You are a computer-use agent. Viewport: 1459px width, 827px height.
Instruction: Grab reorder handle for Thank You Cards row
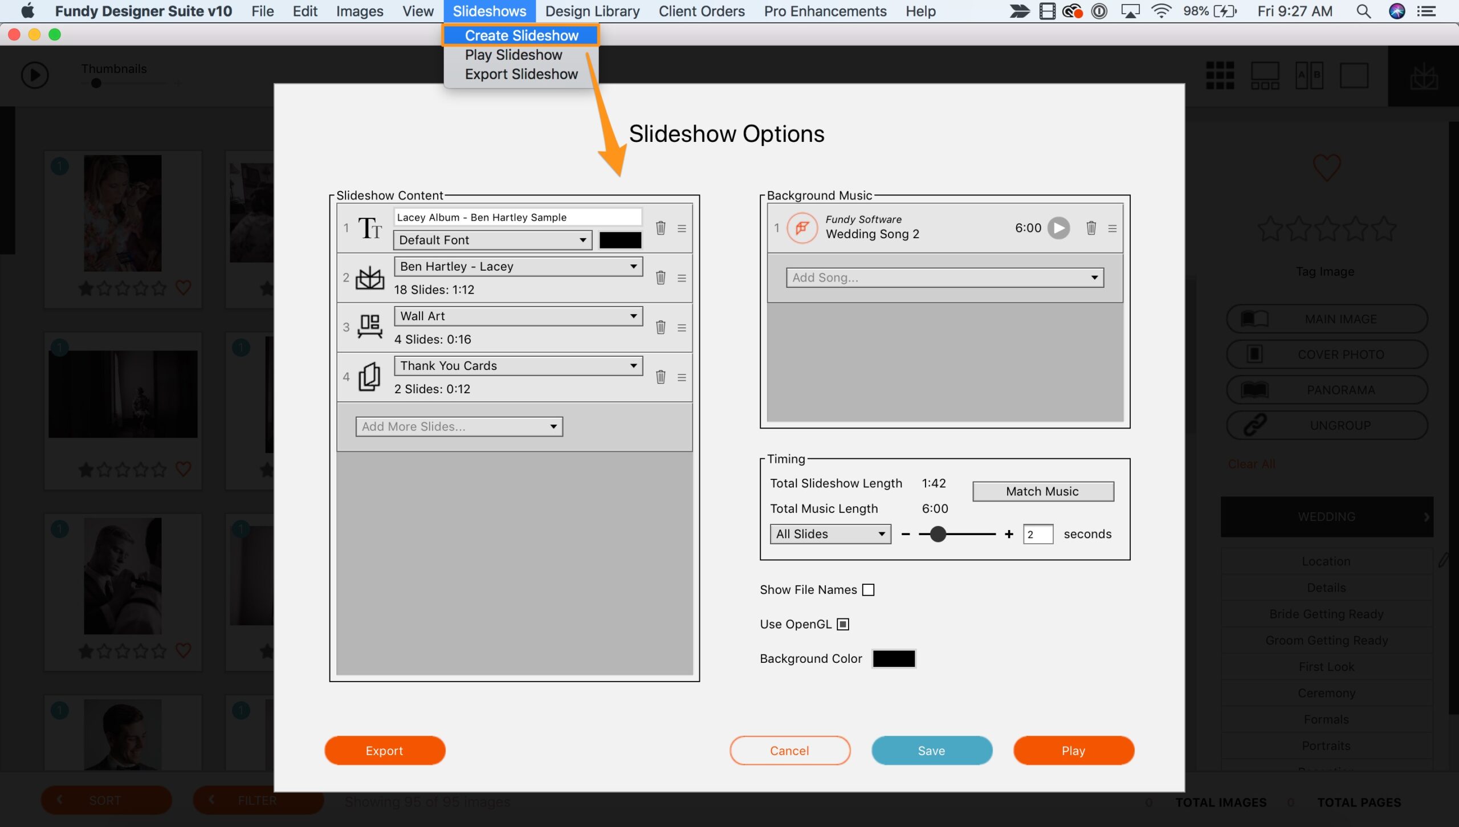tap(682, 377)
